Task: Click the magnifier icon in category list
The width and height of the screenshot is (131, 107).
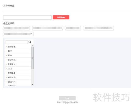Action: click(30, 42)
